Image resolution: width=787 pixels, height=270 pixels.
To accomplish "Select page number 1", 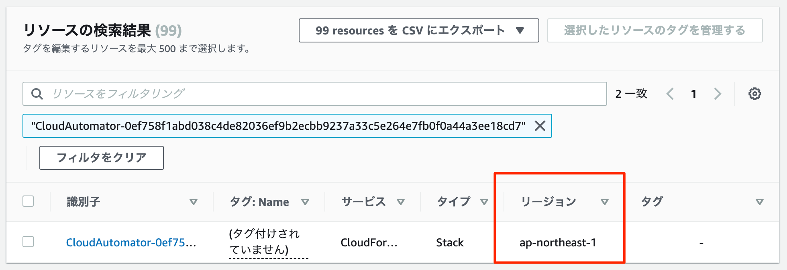I will click(693, 94).
